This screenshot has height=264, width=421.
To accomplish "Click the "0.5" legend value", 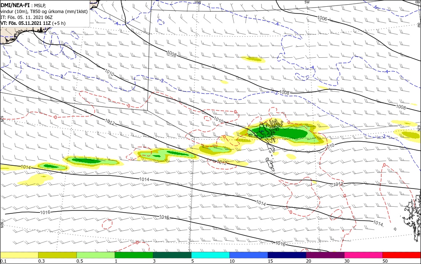I will coord(80,261).
